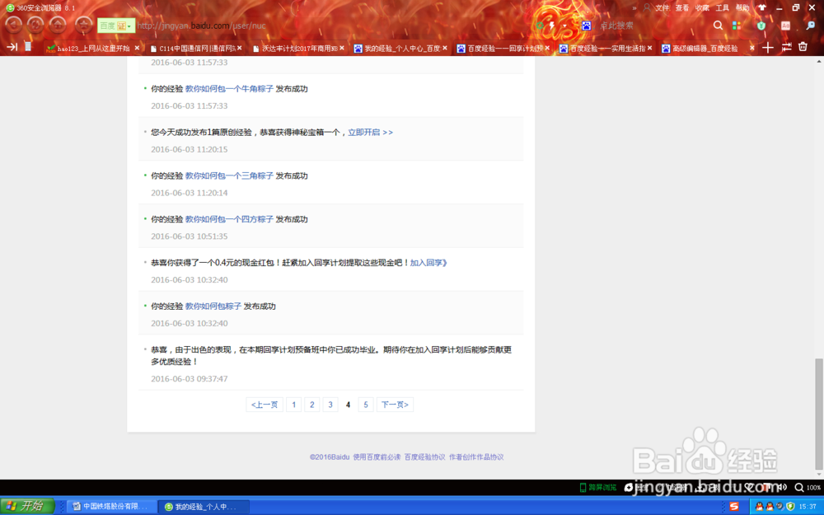Go to next page via 下一页>
The image size is (824, 515).
coord(396,405)
